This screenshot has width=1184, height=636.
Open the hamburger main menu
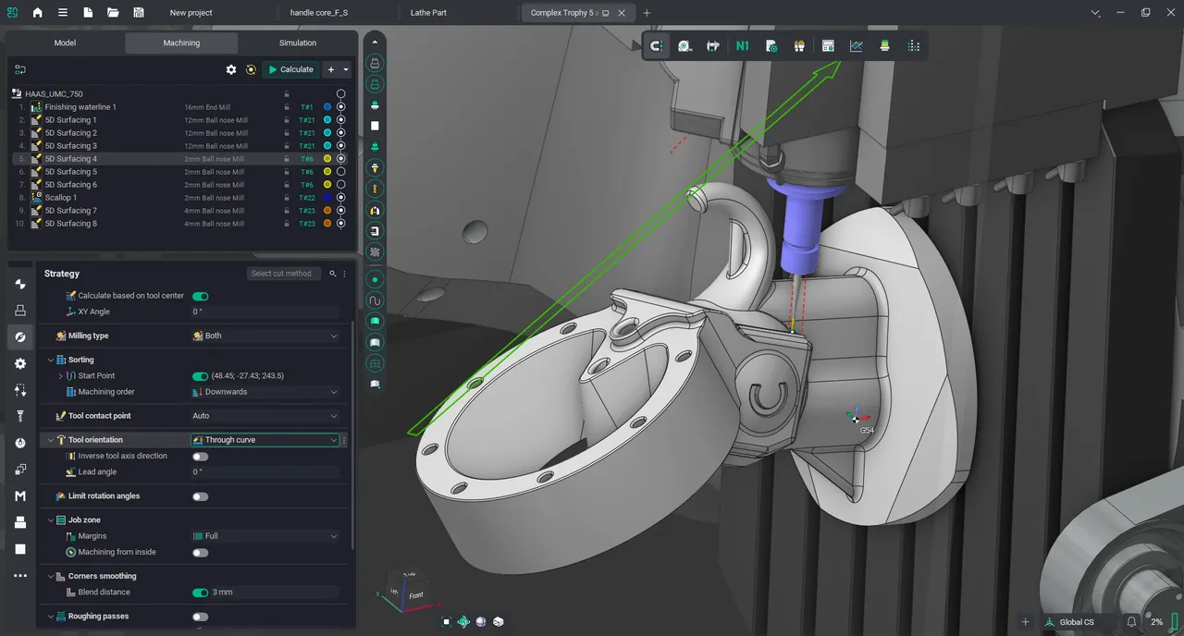62,13
